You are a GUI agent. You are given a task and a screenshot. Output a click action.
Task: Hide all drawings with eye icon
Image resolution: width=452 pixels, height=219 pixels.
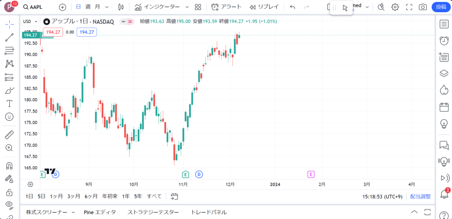(9, 204)
